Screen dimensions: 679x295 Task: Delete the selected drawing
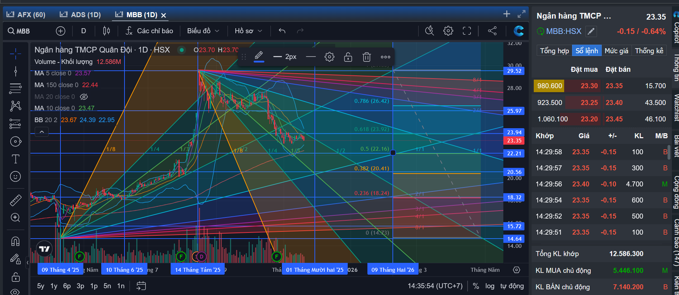pyautogui.click(x=367, y=57)
